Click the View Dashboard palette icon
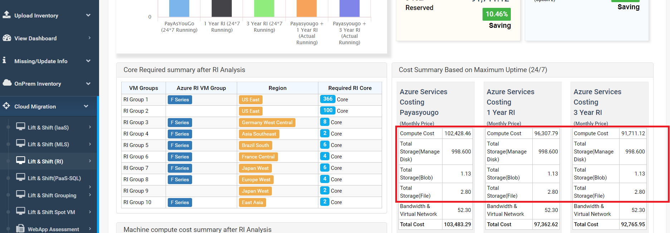The height and width of the screenshot is (233, 670). point(6,38)
